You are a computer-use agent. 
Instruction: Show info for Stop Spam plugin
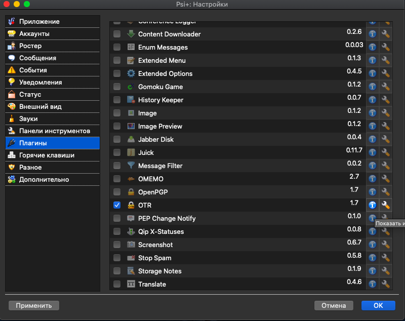[372, 258]
